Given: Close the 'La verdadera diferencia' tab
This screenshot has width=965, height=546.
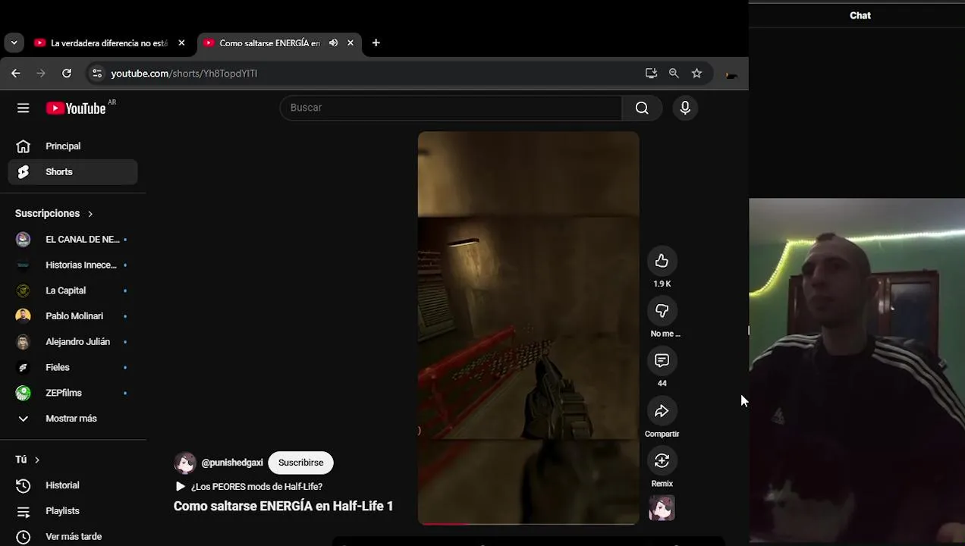Looking at the screenshot, I should pyautogui.click(x=181, y=42).
